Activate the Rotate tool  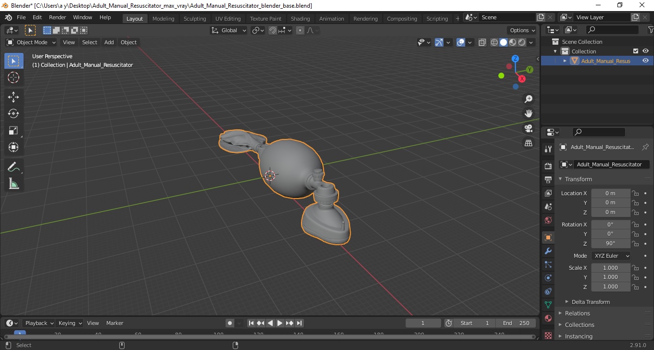point(13,113)
